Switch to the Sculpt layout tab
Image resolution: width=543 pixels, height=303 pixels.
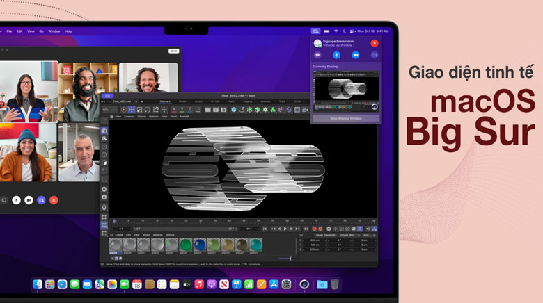[x=199, y=101]
